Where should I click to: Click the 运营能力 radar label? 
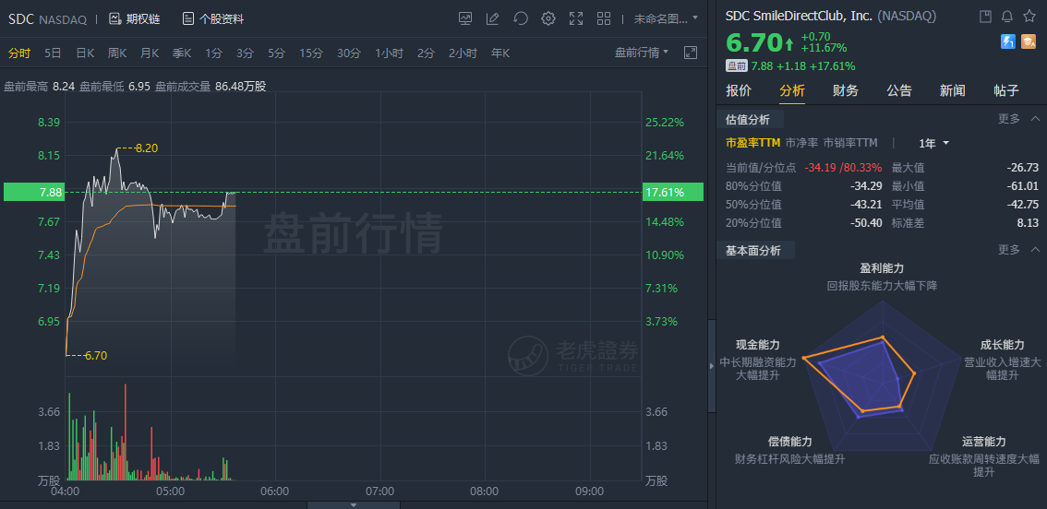coord(983,442)
